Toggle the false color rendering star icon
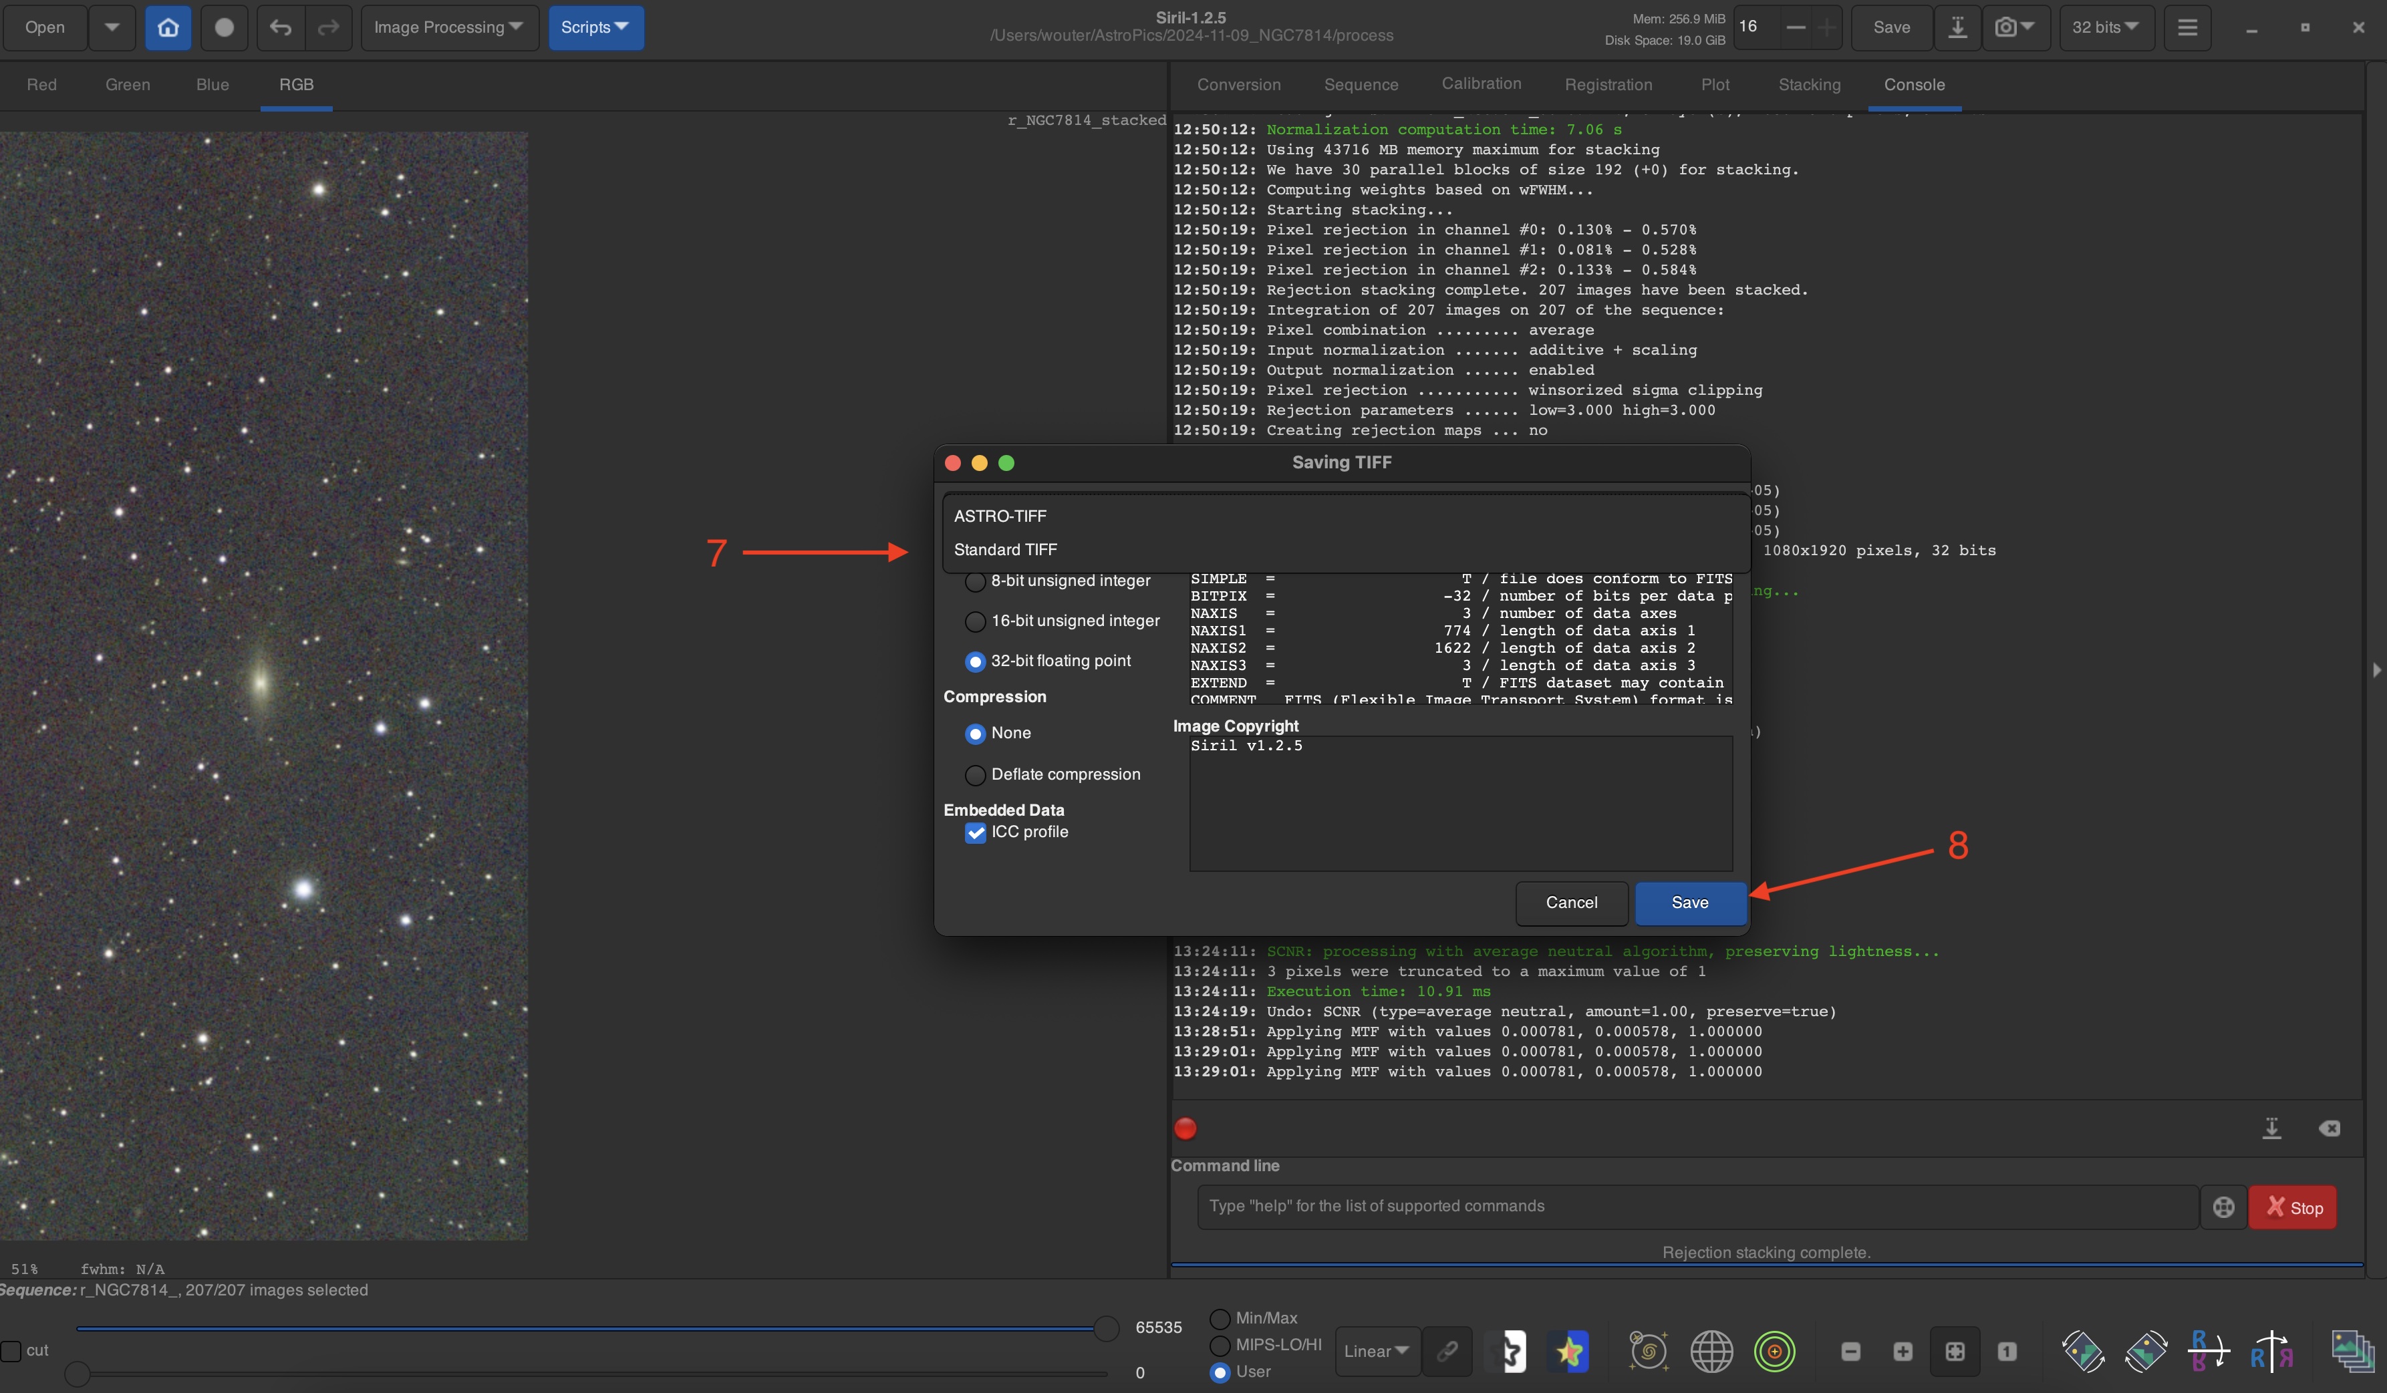Viewport: 2387px width, 1393px height. pyautogui.click(x=1568, y=1352)
